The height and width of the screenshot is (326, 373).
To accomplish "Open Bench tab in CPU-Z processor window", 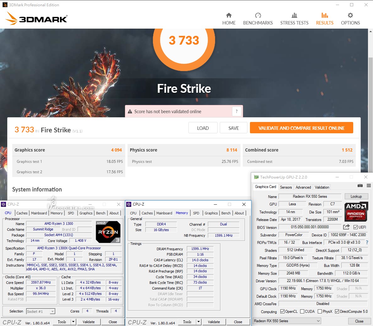I will pos(100,213).
